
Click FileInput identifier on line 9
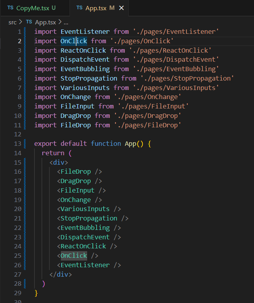coord(77,106)
